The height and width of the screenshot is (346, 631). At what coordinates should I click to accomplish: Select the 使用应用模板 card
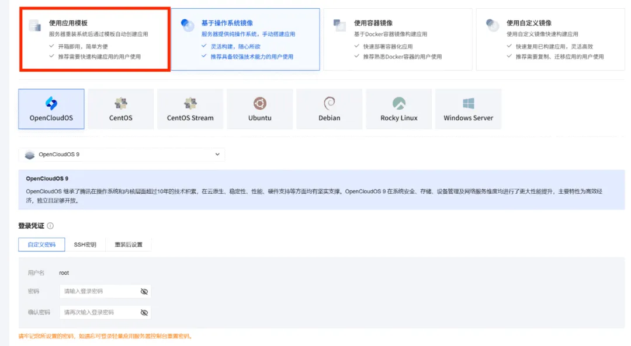[95, 39]
